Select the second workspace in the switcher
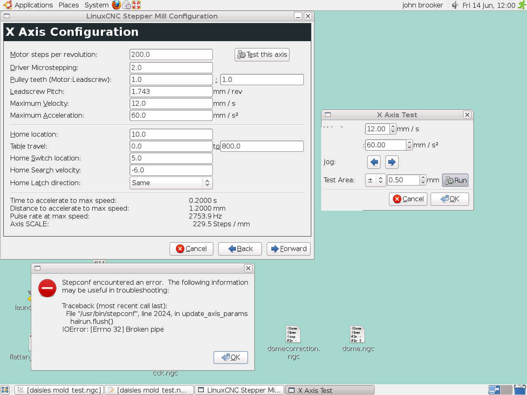The image size is (527, 395). (x=506, y=390)
